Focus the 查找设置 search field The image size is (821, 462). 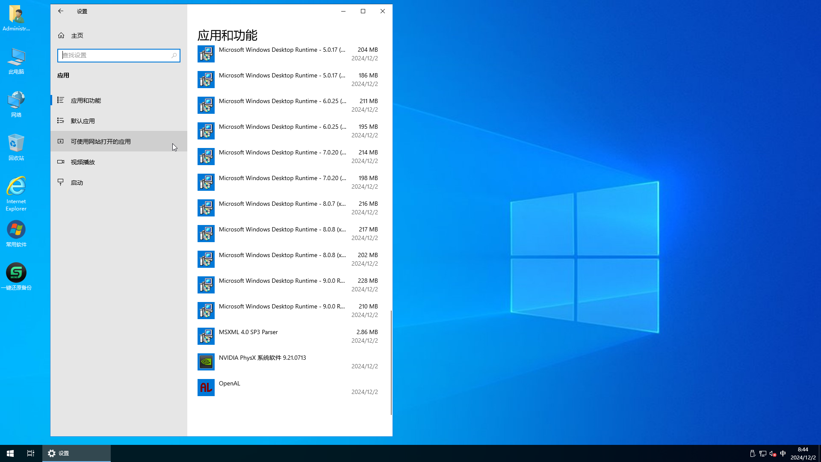119,55
